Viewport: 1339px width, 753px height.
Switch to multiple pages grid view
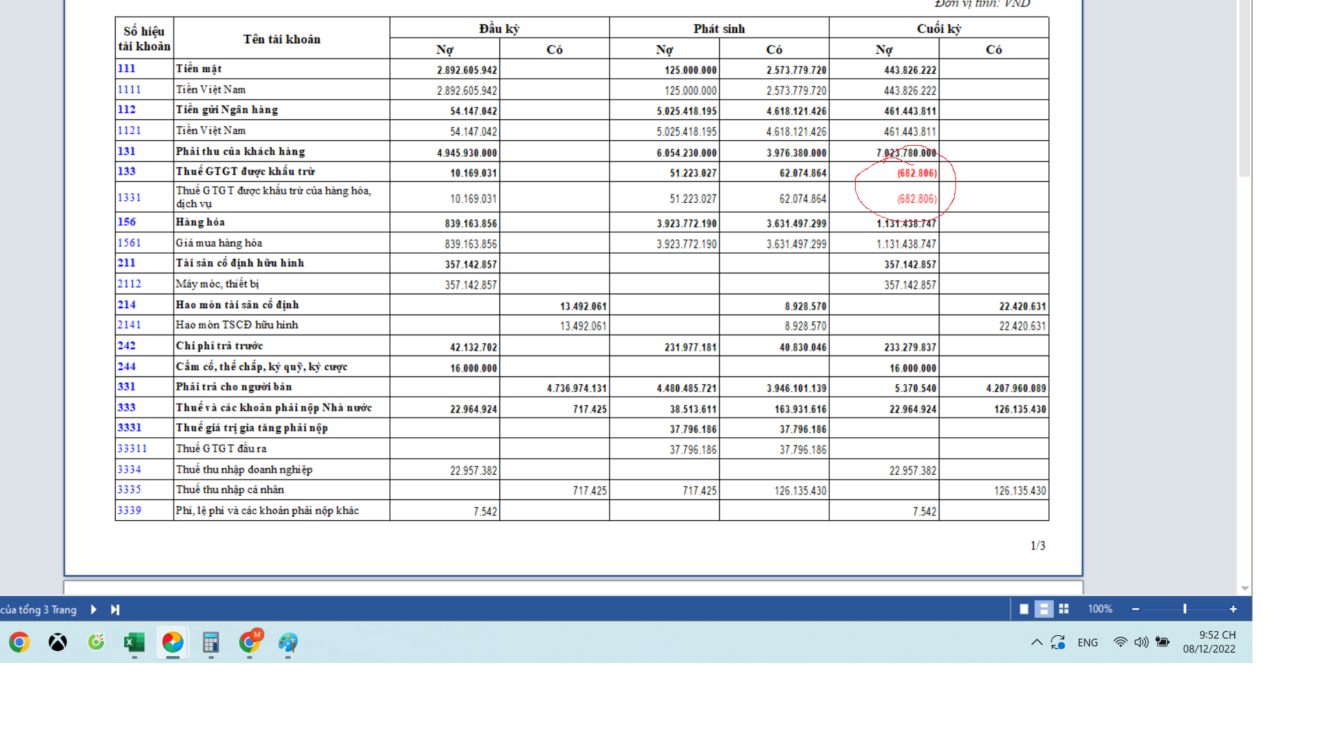(x=1064, y=609)
